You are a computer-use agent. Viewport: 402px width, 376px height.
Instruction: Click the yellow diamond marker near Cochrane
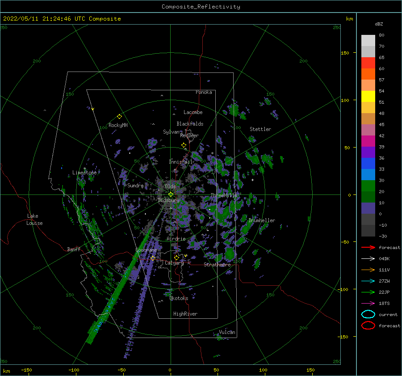153,258
